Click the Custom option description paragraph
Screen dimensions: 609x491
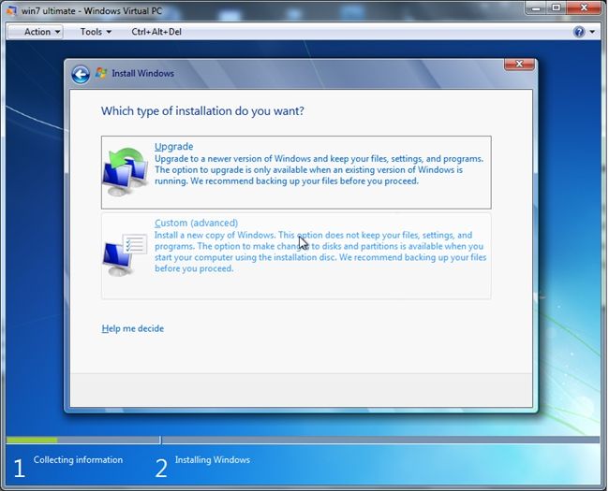[320, 252]
